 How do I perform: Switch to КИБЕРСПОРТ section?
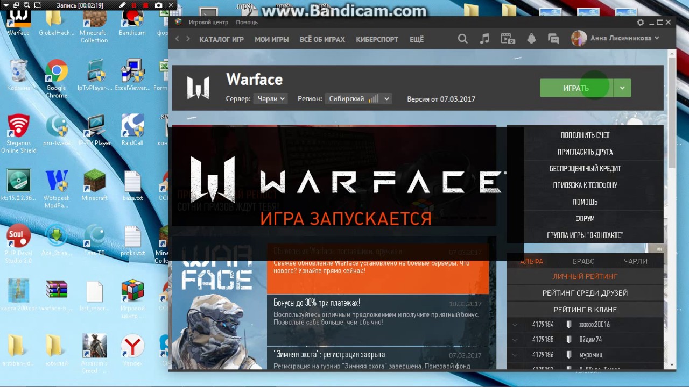point(377,39)
